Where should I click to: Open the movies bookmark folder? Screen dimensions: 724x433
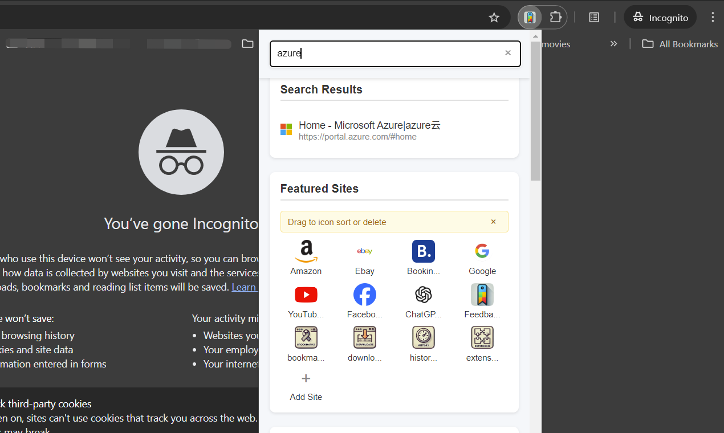click(x=556, y=44)
